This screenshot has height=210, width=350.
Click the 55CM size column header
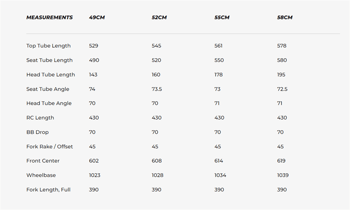coord(222,18)
